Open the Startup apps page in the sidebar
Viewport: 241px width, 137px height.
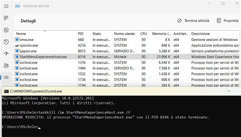(6, 53)
